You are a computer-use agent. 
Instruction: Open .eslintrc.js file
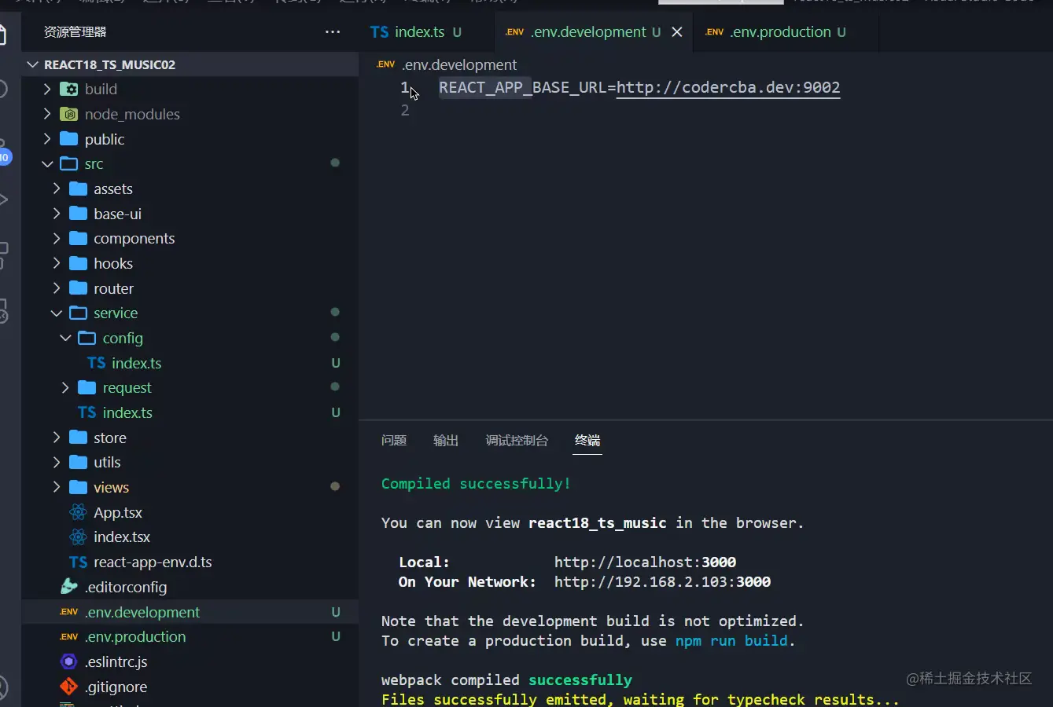[x=116, y=661]
